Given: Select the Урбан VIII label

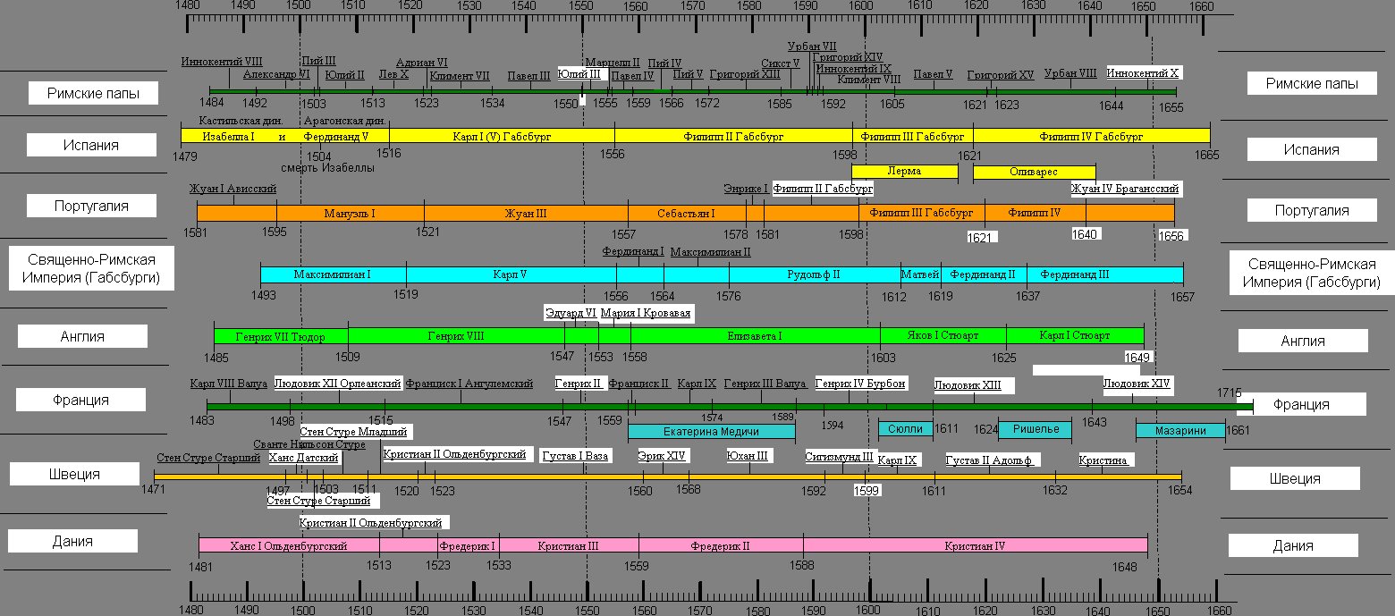Looking at the screenshot, I should point(1070,73).
